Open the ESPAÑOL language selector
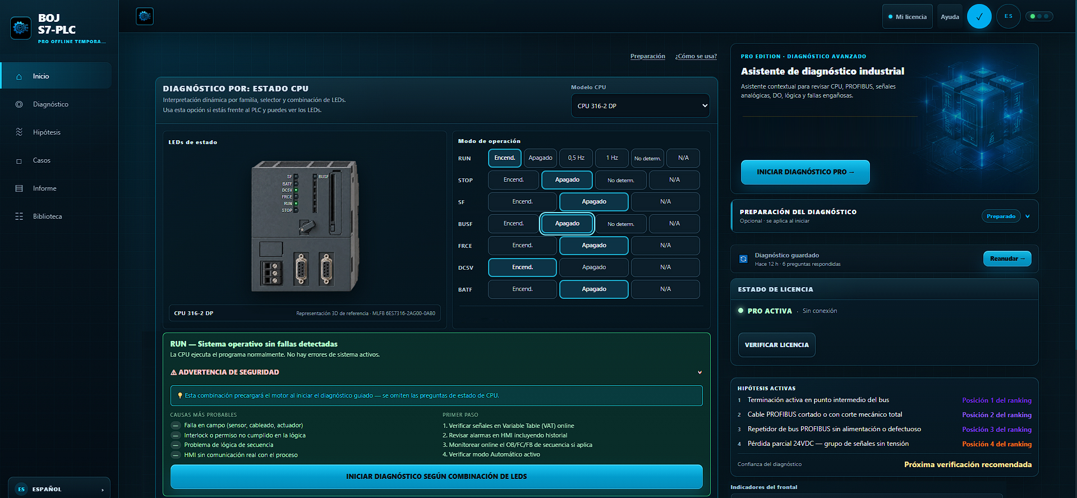Image resolution: width=1077 pixels, height=498 pixels. 59,489
